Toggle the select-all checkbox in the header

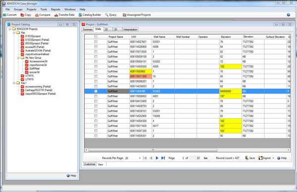96,37
